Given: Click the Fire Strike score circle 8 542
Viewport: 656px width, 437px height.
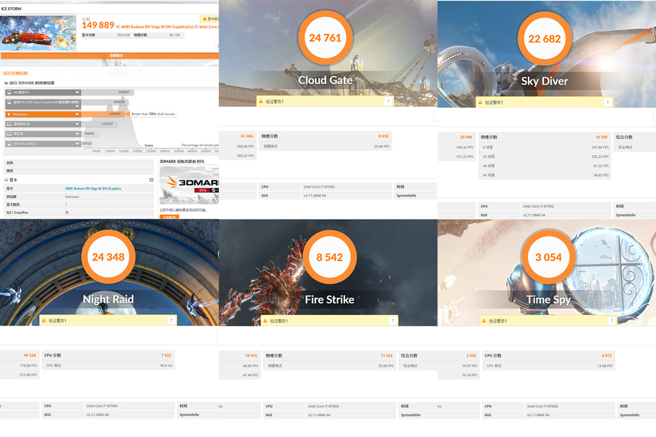Looking at the screenshot, I should (x=329, y=257).
